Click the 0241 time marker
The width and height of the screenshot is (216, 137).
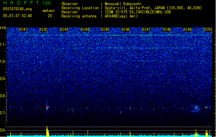pyautogui.click(x=23, y=29)
